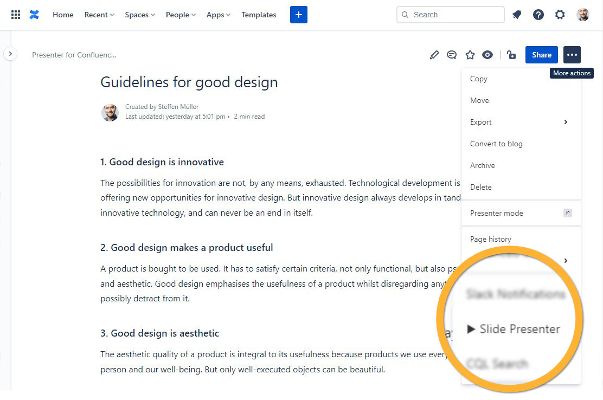Open the notifications bell icon
Screen dimensions: 603x400
(x=517, y=15)
